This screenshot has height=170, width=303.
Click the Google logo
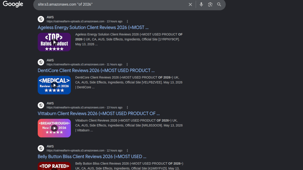click(x=13, y=4)
